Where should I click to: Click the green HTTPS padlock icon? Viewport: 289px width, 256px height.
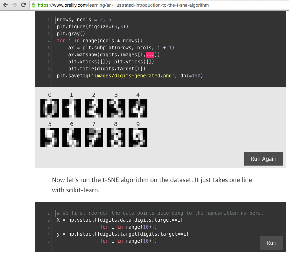[x=33, y=5]
